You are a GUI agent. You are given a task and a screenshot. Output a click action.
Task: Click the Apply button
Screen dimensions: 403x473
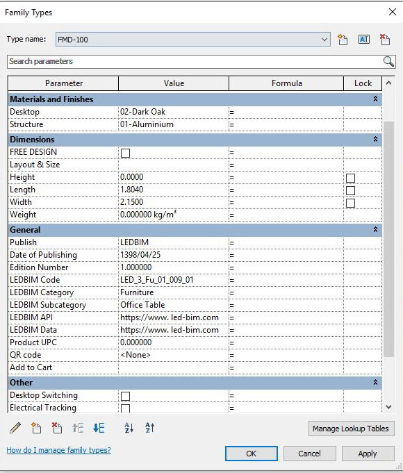coord(368,454)
